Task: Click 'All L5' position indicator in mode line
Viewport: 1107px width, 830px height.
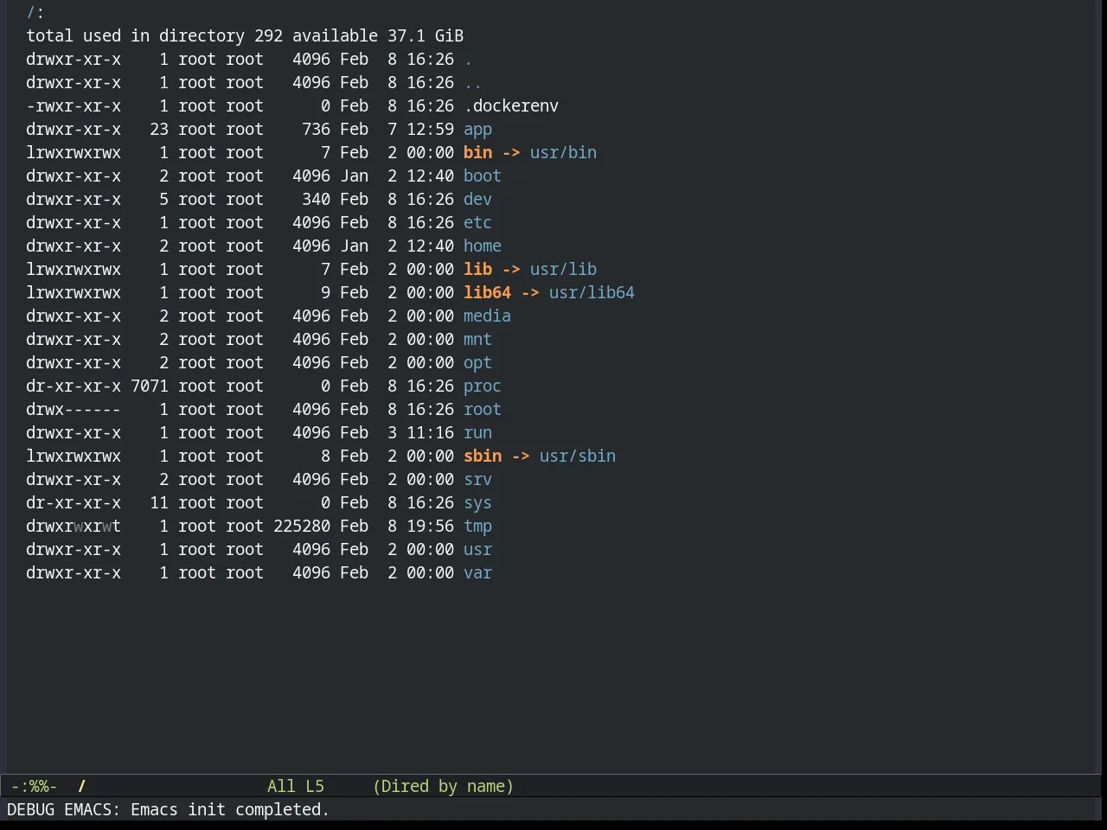Action: point(296,787)
